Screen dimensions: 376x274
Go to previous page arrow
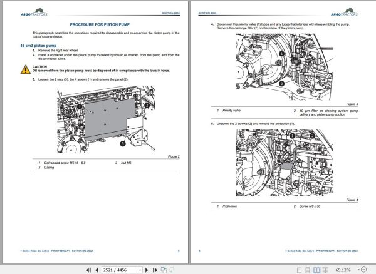click(x=97, y=270)
